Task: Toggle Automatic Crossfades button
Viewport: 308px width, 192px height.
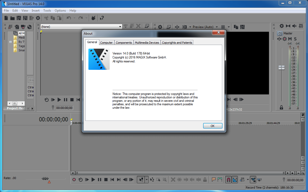Action: click(x=235, y=180)
